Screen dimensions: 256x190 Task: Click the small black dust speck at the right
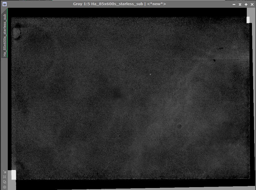215,60
